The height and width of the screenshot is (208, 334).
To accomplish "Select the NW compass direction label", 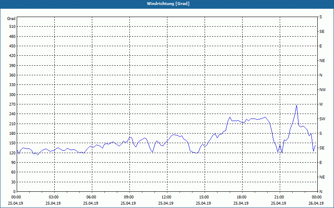I will (322, 90).
